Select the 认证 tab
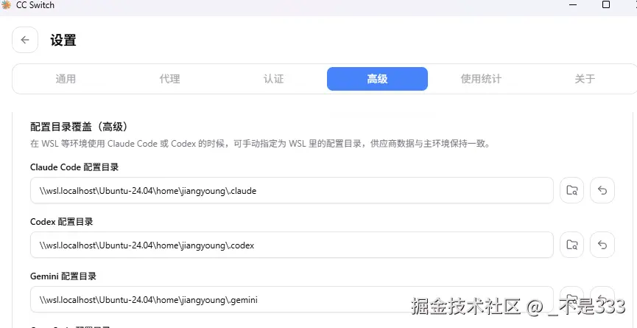The height and width of the screenshot is (328, 637). click(x=273, y=79)
